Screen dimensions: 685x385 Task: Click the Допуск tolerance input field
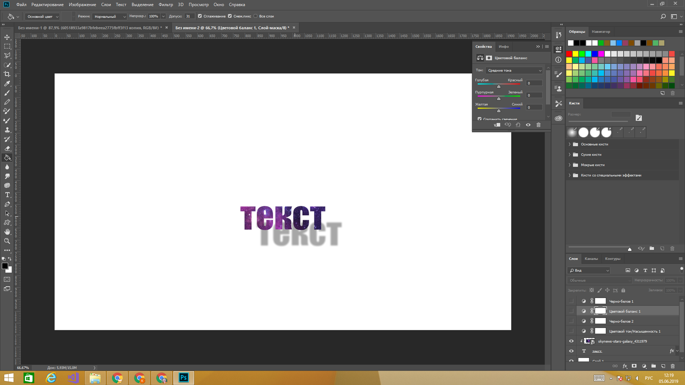(189, 16)
